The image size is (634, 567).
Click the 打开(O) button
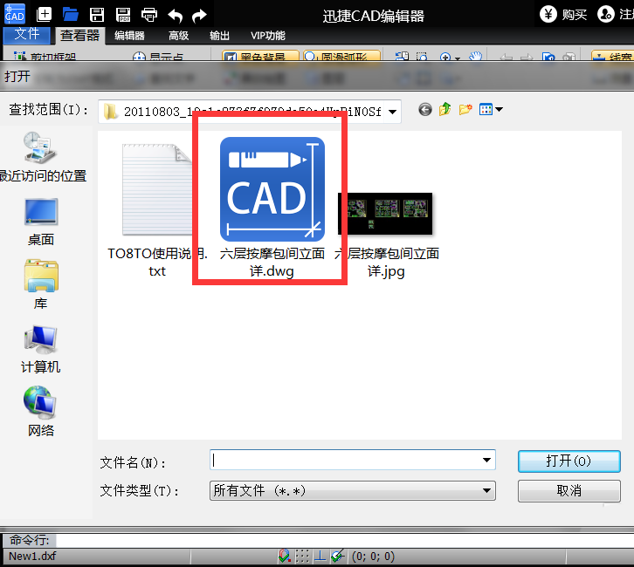pyautogui.click(x=569, y=461)
